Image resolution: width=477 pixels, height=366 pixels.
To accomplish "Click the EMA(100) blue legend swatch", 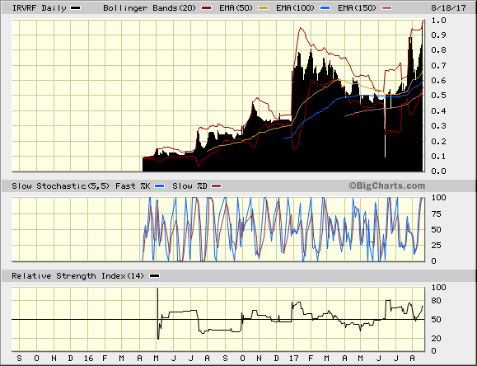I will pos(325,8).
